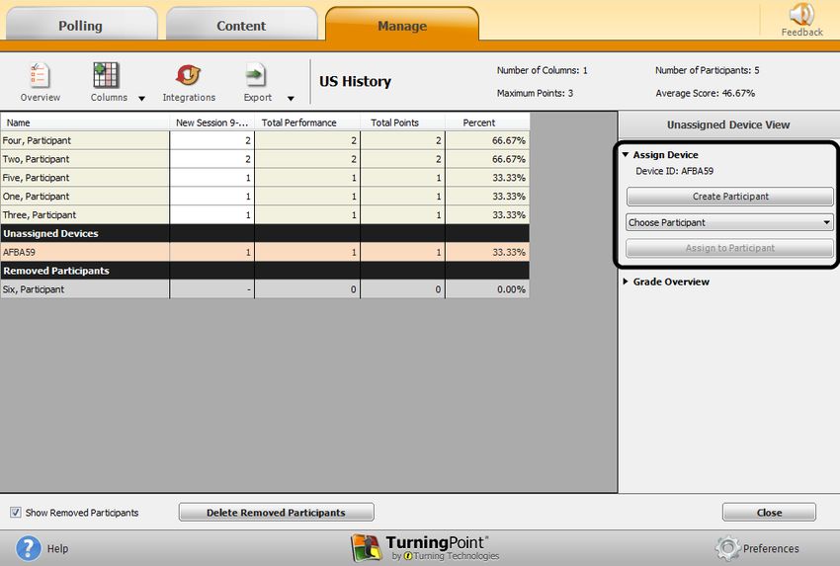This screenshot has width=840, height=566.
Task: Click the Unassigned Devices section header
Action: [265, 233]
